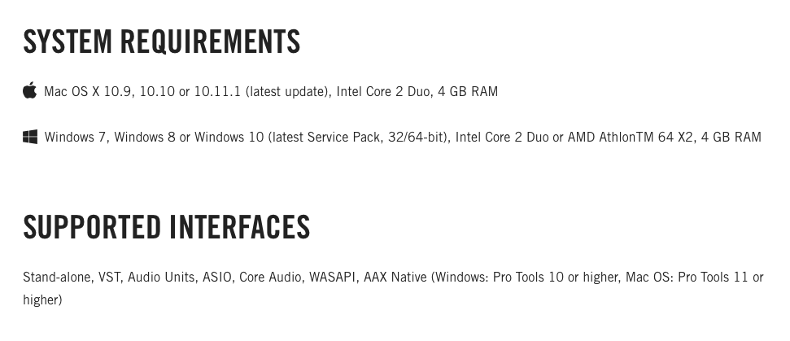Click the "VST" interface text
790x341 pixels.
coord(109,277)
